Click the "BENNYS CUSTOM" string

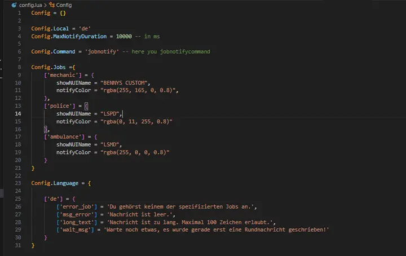pyautogui.click(x=124, y=83)
